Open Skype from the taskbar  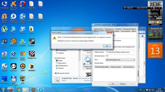[x=41, y=90]
